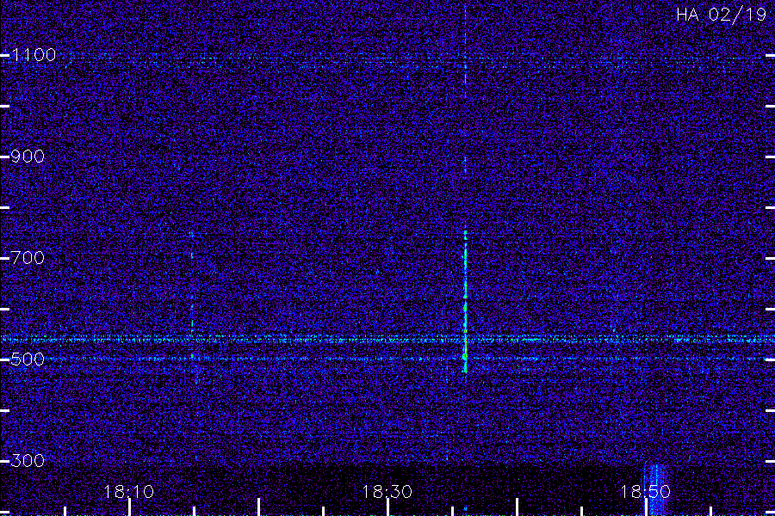The width and height of the screenshot is (775, 516).
Task: Click the 18:50 time label
Action: [645, 492]
